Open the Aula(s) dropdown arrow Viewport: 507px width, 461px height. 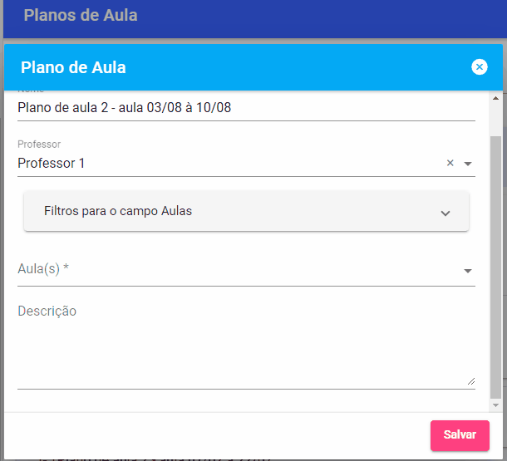(468, 271)
